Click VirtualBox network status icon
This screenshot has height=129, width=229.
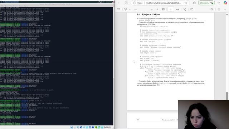(81, 127)
